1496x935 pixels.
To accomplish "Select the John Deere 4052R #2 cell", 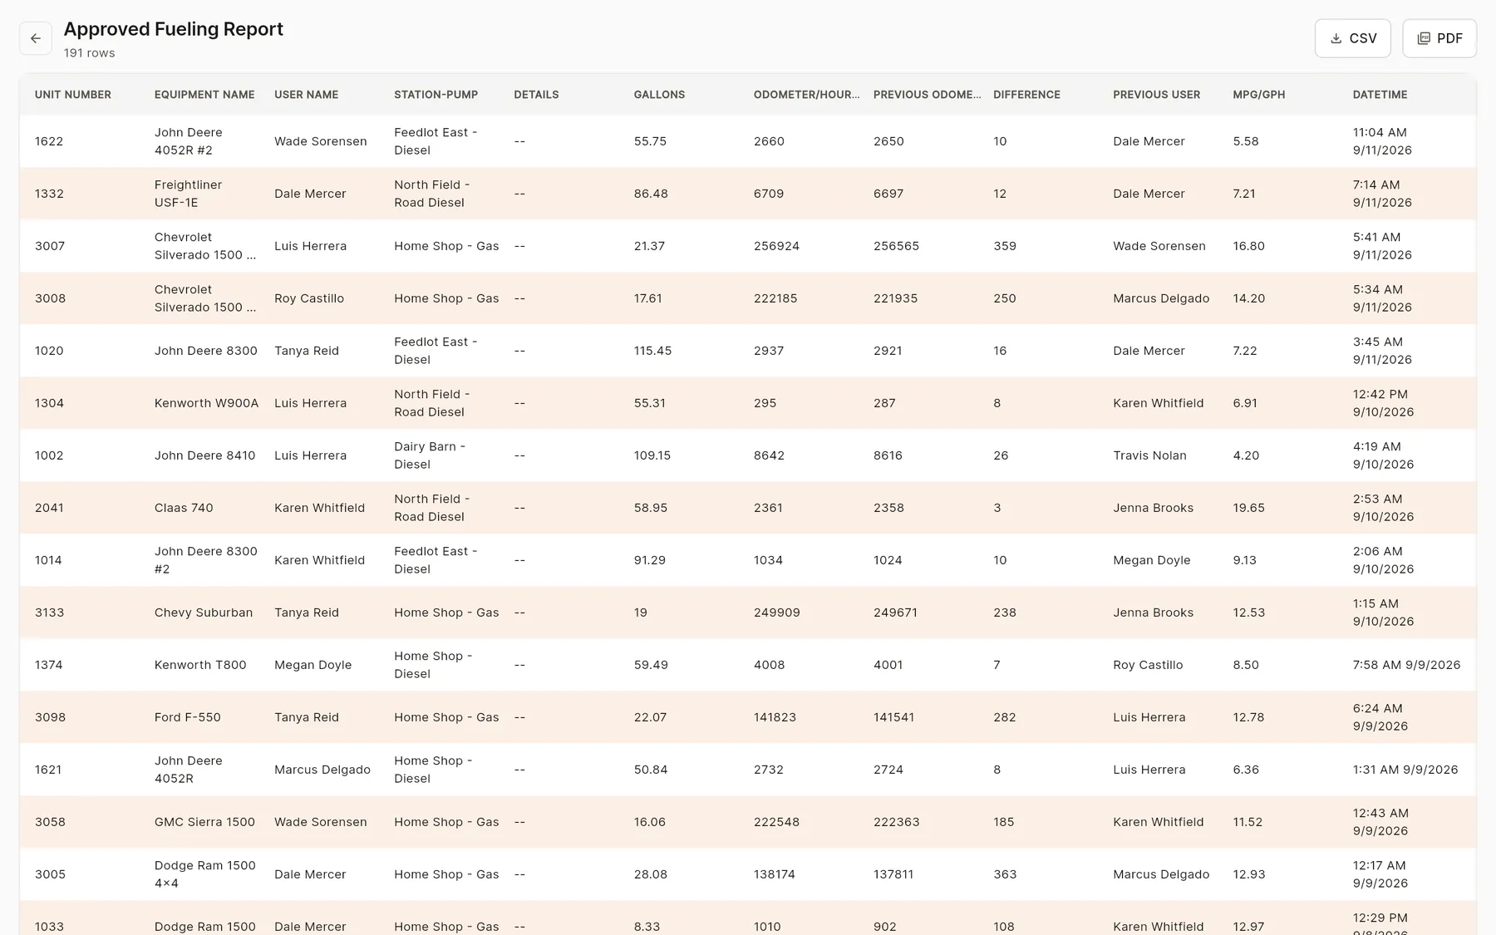I will click(189, 141).
